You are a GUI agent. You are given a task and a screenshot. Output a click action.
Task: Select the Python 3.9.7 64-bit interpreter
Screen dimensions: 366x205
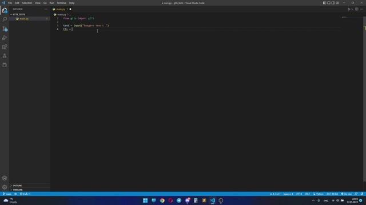tap(332, 194)
